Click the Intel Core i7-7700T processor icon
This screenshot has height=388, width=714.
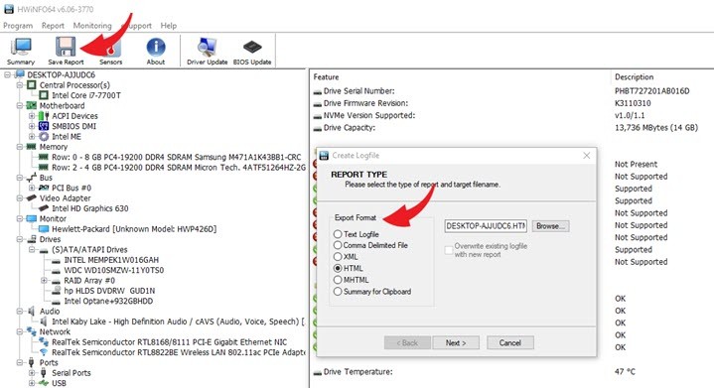(x=44, y=95)
